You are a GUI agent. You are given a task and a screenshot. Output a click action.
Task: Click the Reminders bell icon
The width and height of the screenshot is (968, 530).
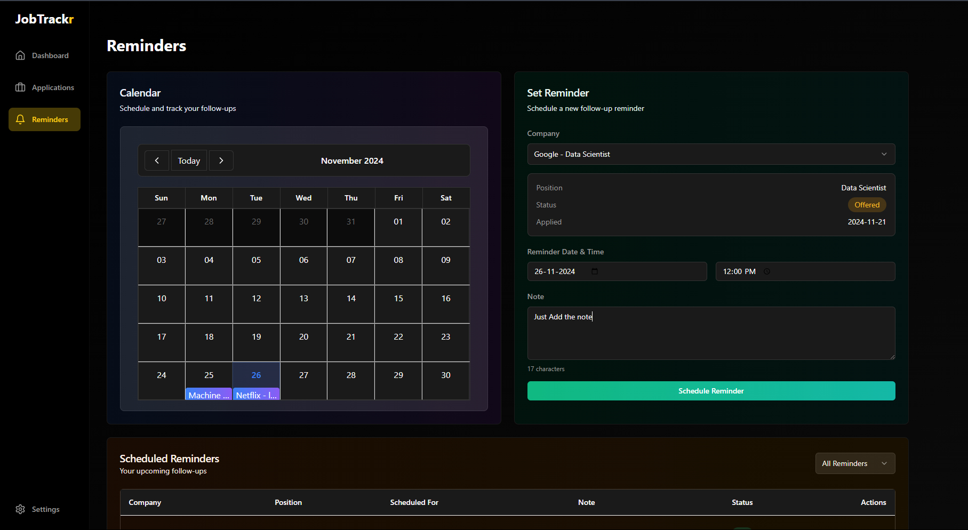[20, 119]
